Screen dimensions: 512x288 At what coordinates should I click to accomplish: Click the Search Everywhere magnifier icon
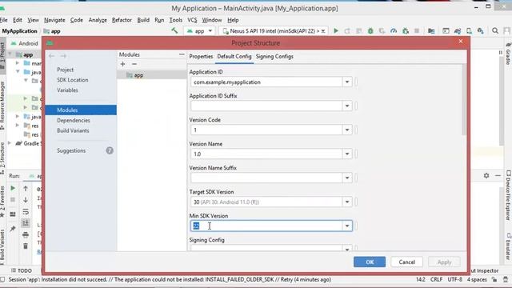(x=495, y=30)
